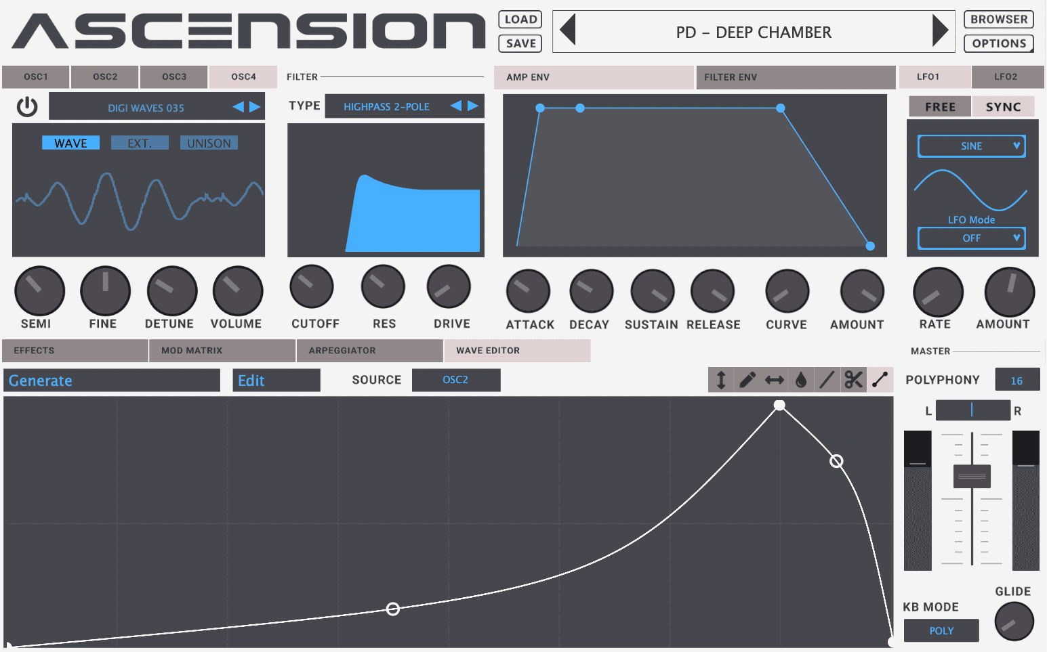Screen dimensions: 1047x652
Task: Open the Generate menu
Action: click(x=112, y=381)
